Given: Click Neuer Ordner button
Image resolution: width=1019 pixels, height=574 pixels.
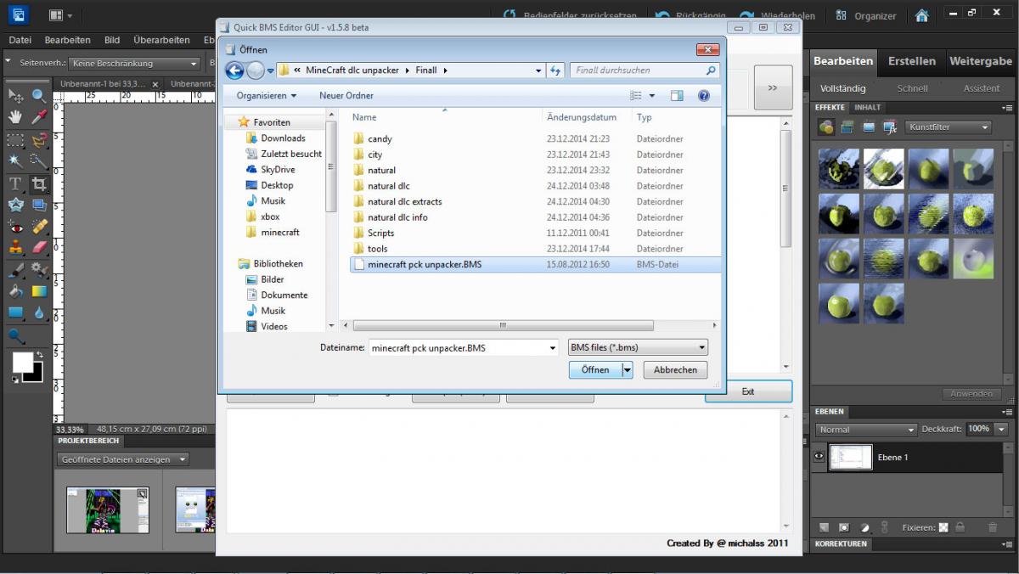Looking at the screenshot, I should click(346, 96).
